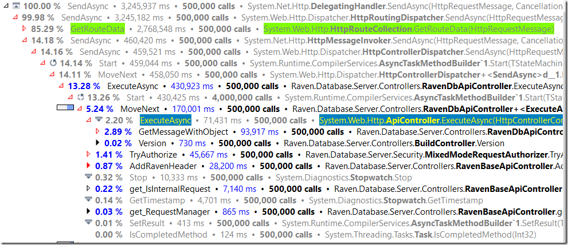
Task: Click the blue 430,923 ms value
Action: point(192,86)
